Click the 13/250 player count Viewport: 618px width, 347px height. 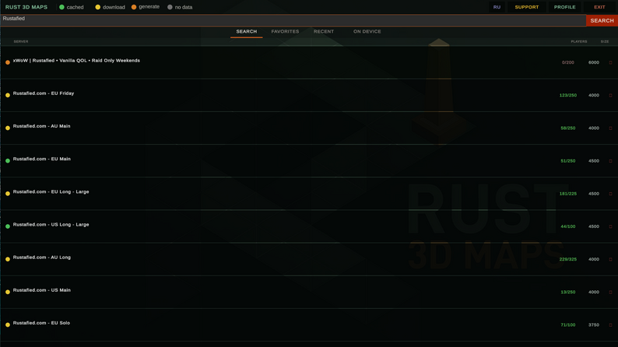click(x=568, y=293)
